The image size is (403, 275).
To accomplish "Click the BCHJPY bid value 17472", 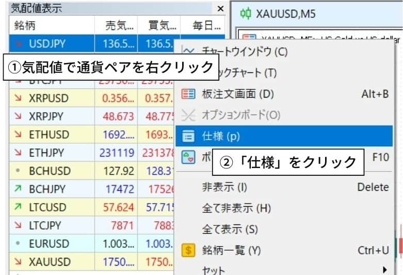I will coord(120,189).
